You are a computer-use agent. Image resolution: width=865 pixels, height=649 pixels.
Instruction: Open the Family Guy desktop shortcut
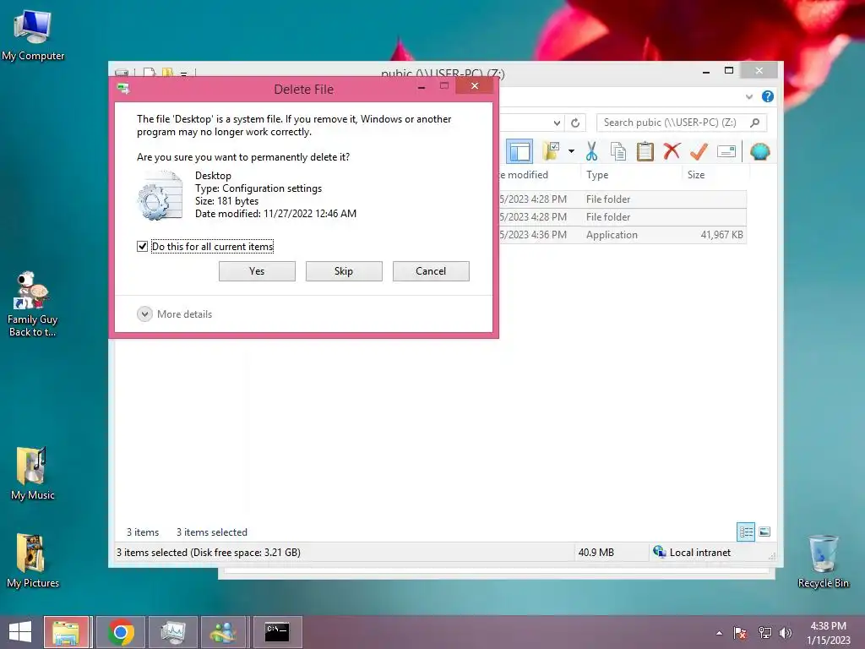click(33, 303)
